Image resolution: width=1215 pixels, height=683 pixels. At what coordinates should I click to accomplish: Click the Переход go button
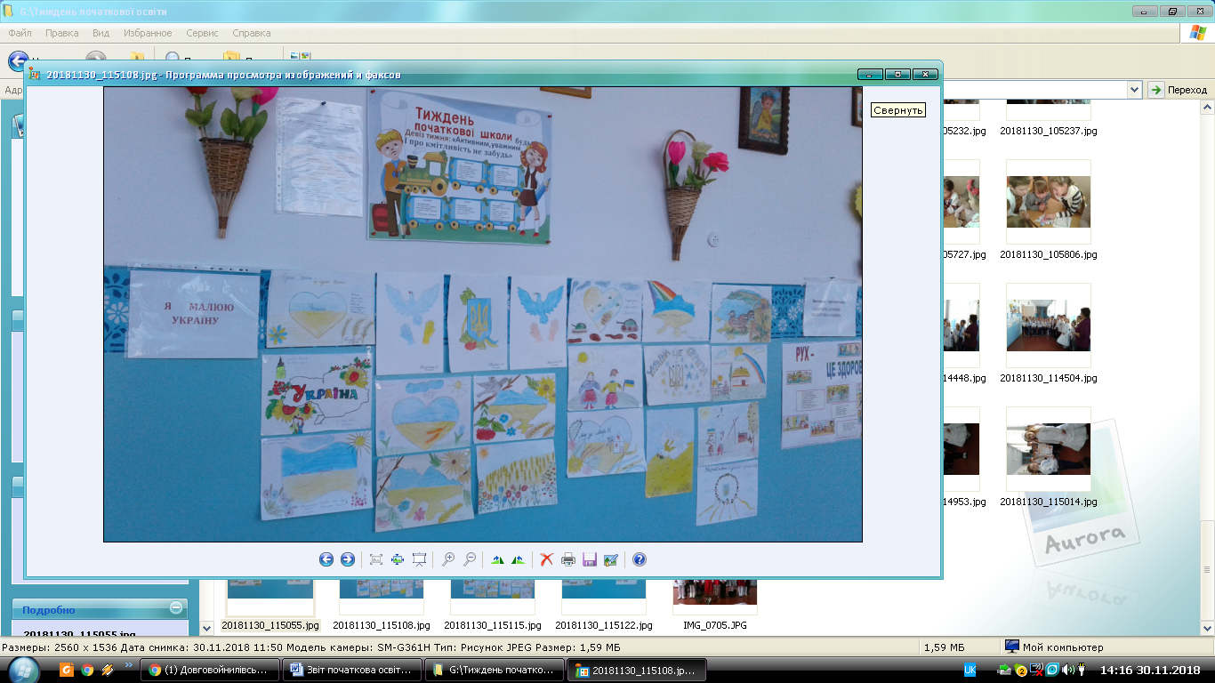[1179, 90]
